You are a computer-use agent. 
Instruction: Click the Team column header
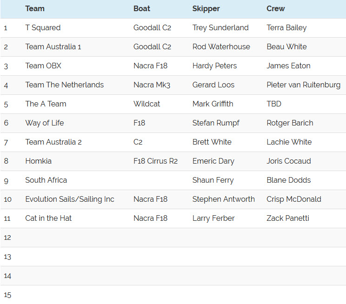[x=35, y=8]
